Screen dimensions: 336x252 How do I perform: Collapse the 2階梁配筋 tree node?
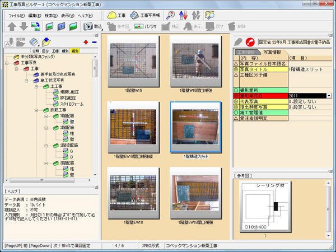pos(46,146)
